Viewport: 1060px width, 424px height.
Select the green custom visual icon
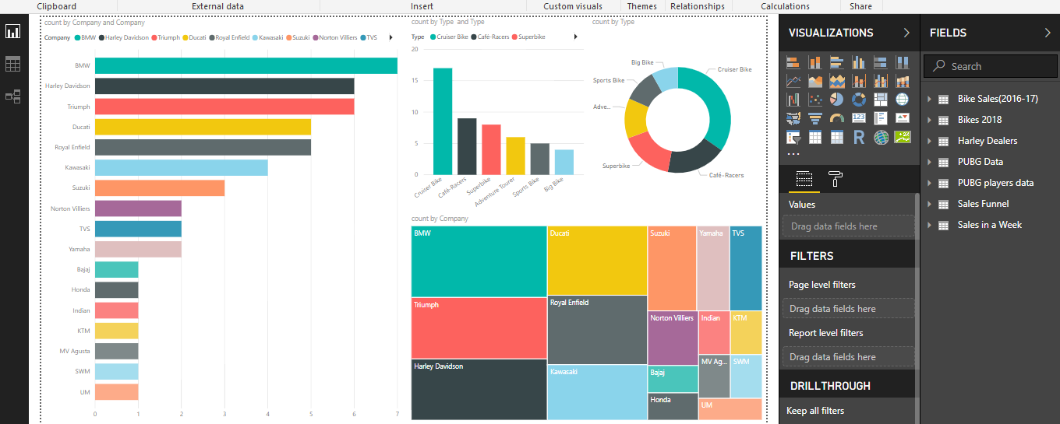point(903,138)
